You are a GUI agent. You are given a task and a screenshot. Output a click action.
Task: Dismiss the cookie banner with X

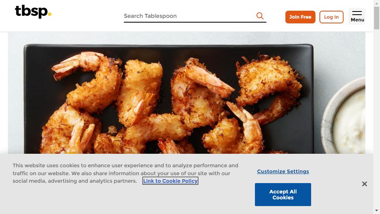[x=365, y=184]
